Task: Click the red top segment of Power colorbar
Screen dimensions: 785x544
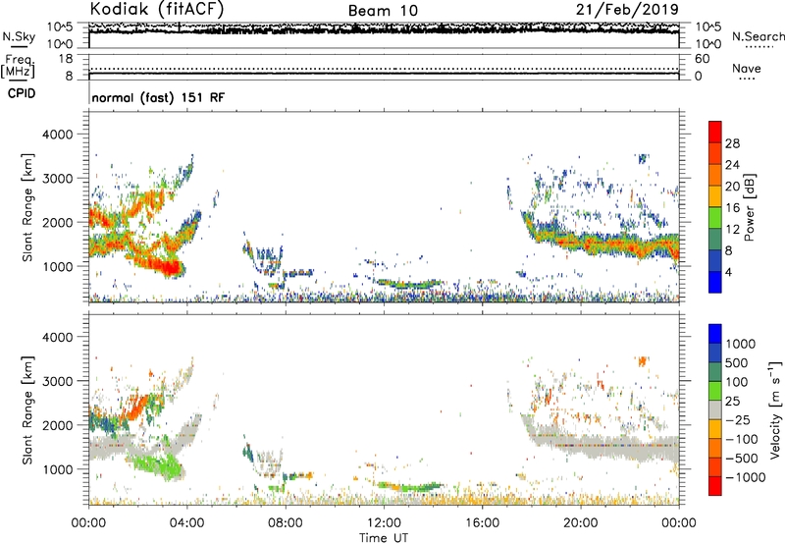Action: (x=715, y=132)
